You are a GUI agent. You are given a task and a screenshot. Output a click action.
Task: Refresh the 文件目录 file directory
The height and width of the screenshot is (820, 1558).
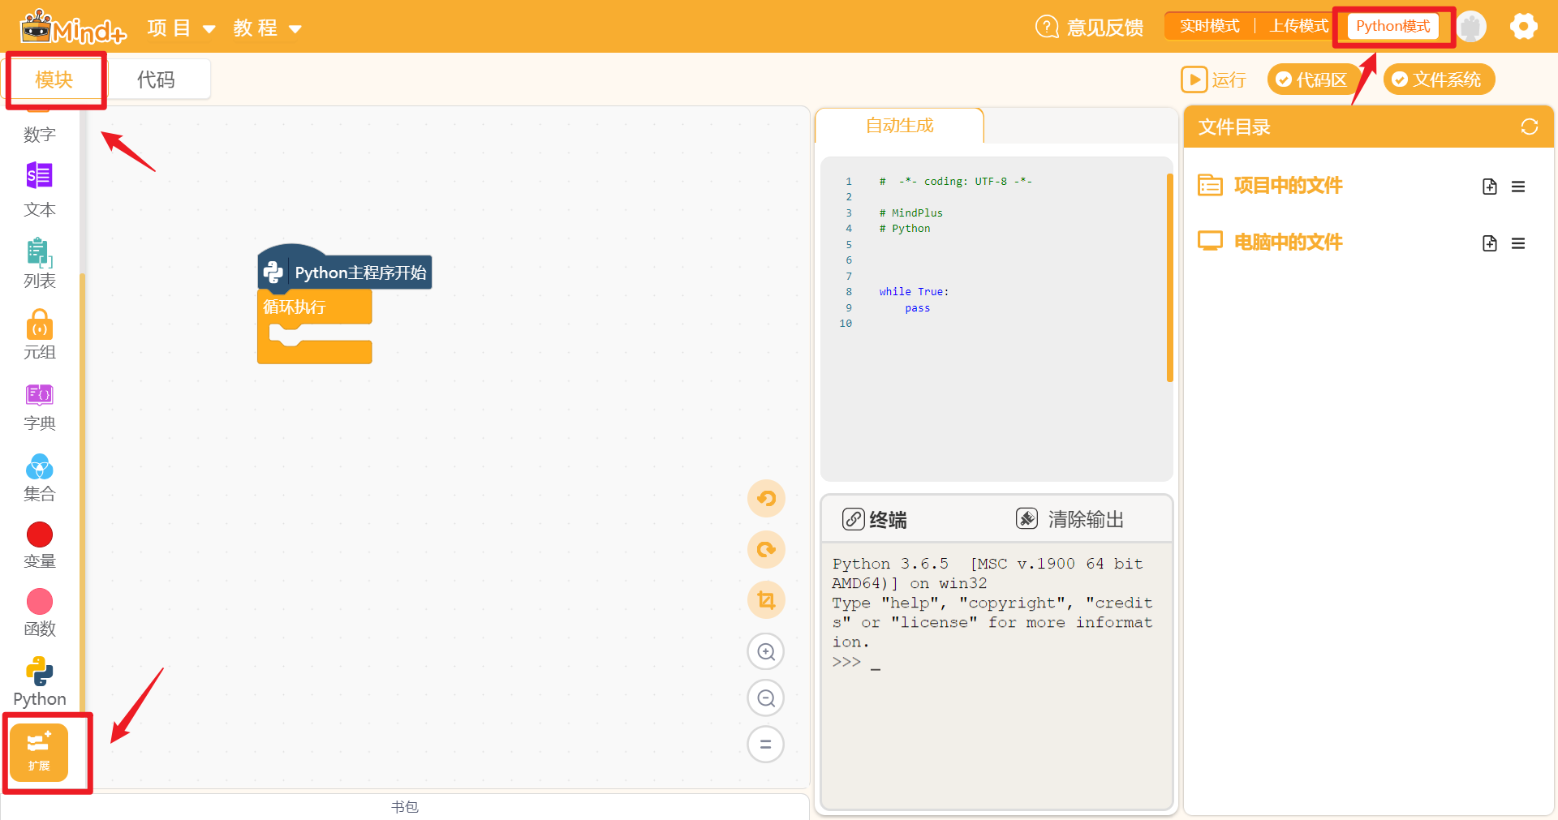tap(1530, 127)
